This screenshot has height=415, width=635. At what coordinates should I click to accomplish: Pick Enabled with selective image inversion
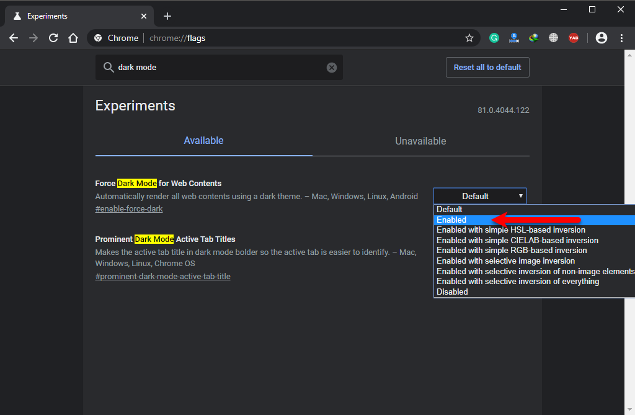tap(505, 261)
